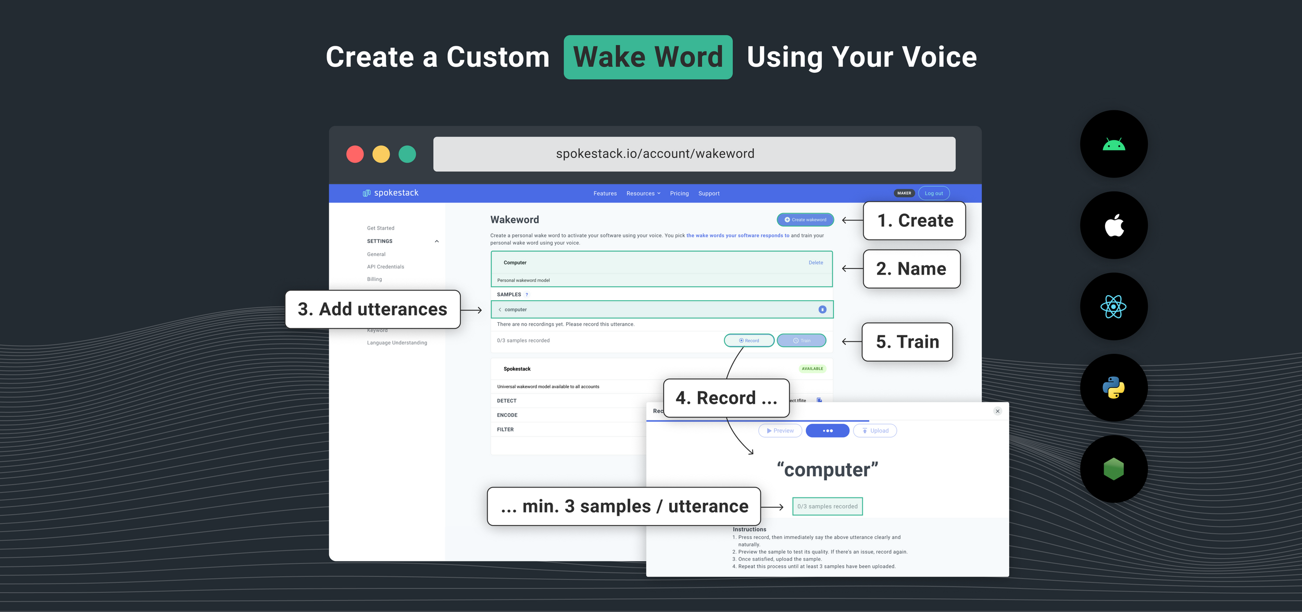Click the Train button
This screenshot has width=1302, height=612.
802,341
